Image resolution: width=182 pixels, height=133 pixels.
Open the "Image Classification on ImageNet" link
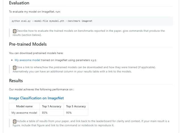pos(36,98)
